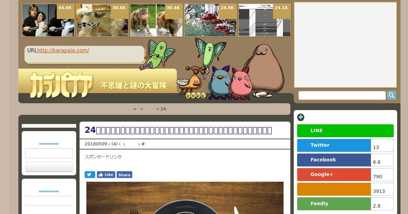Click the Facebook Like button under the article

pos(106,175)
